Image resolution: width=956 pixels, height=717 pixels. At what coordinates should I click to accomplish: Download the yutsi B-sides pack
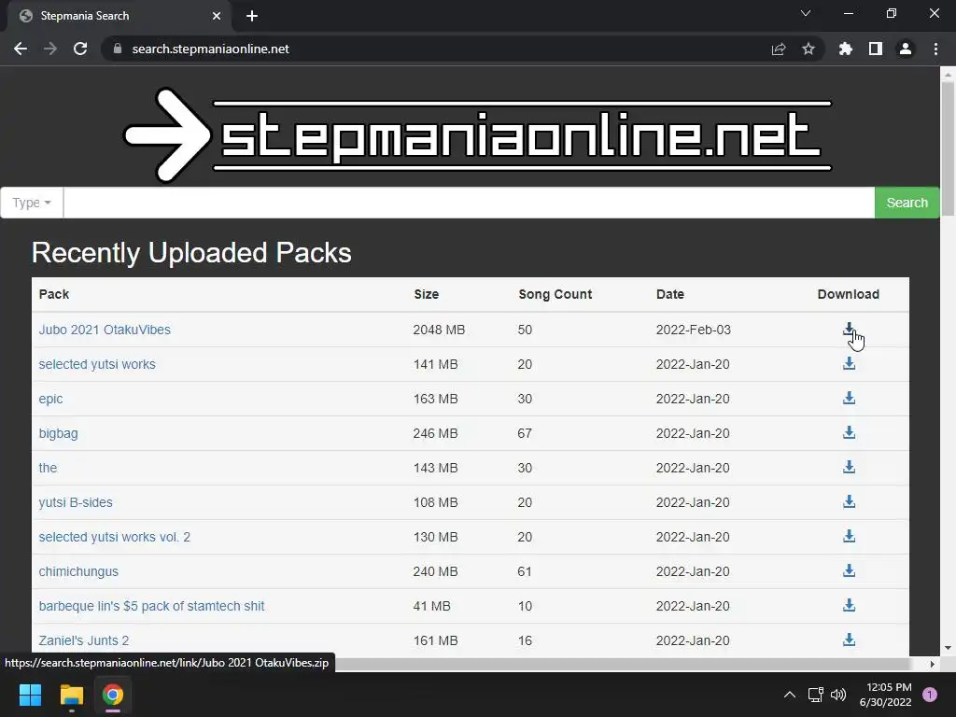(x=849, y=501)
